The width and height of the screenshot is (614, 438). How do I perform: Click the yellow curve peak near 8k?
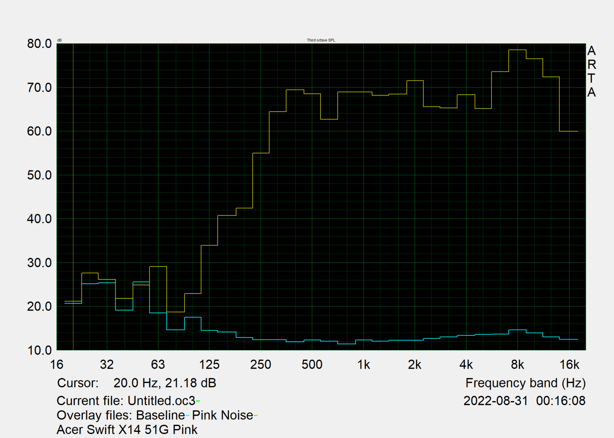click(x=517, y=50)
